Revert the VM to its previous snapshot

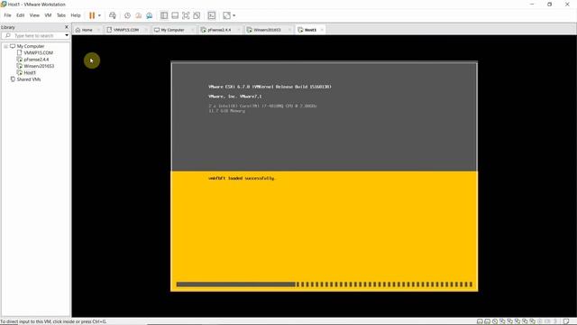pos(138,15)
